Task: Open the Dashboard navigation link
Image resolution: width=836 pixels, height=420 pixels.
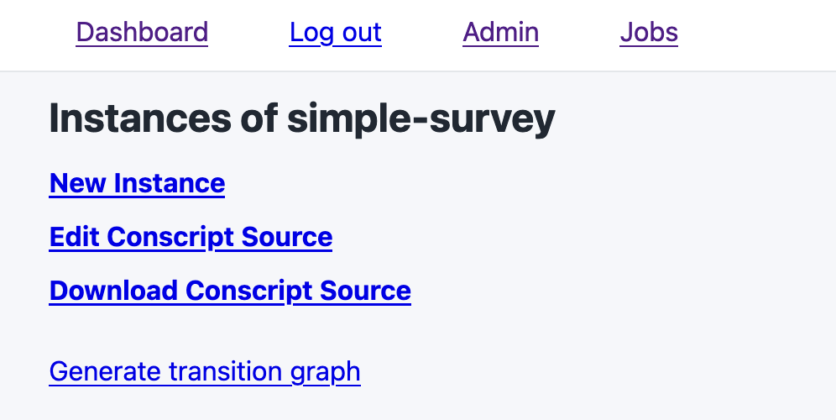Action: (142, 33)
